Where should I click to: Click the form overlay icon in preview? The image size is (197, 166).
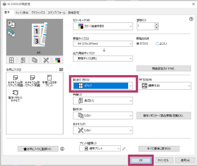click(11, 24)
